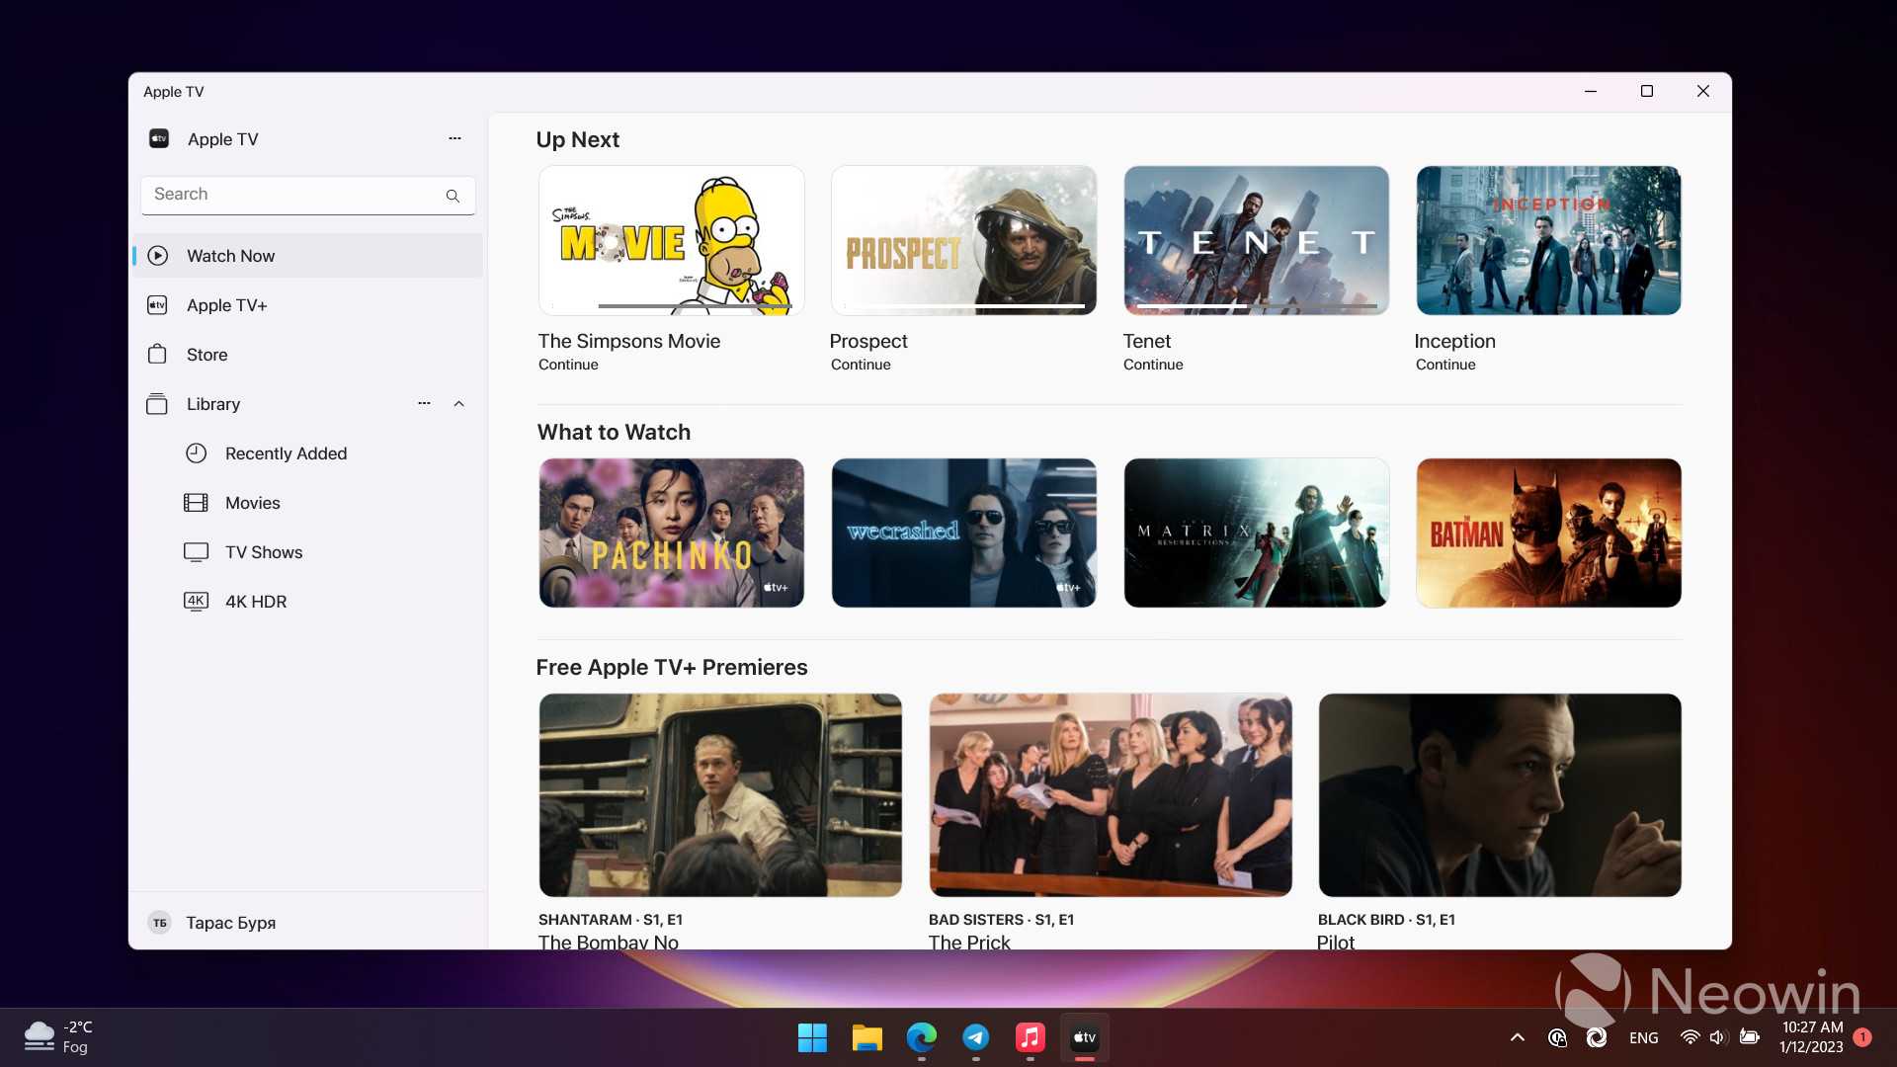The width and height of the screenshot is (1897, 1067).
Task: Open the Pachinko show thumbnail
Action: point(672,533)
